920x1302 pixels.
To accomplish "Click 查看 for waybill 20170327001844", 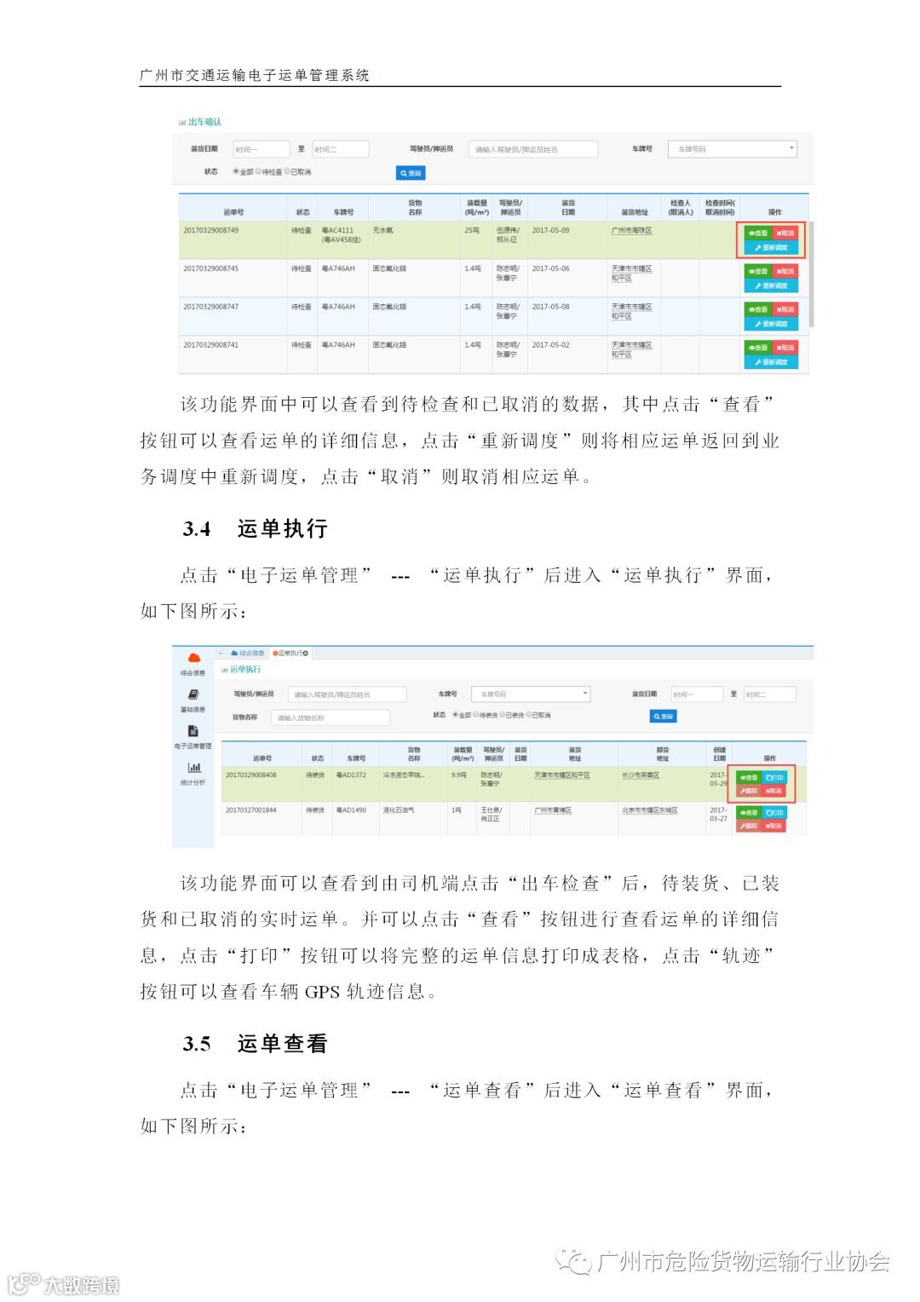I will [x=748, y=812].
